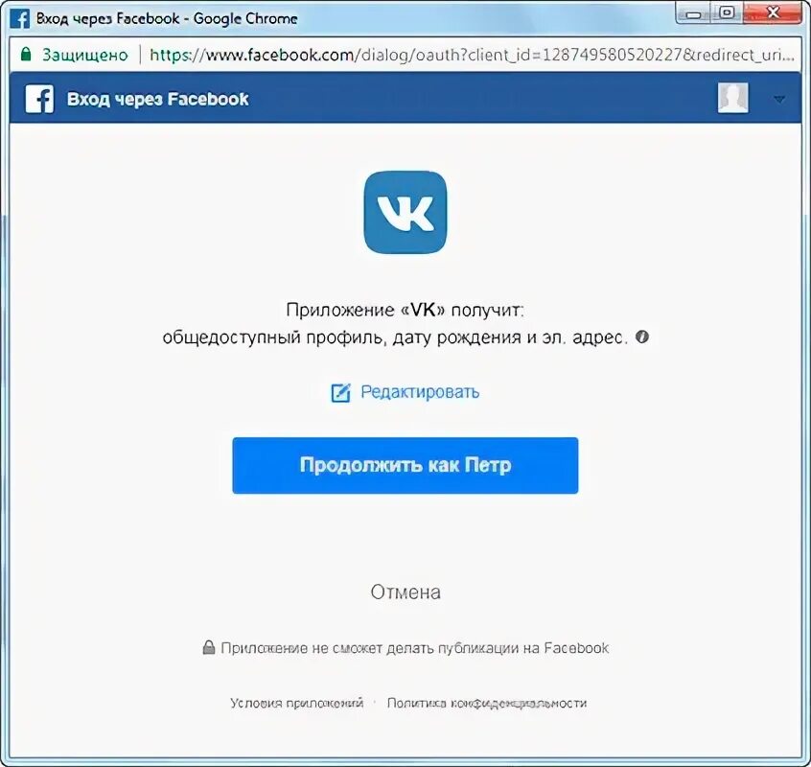Open the Условия приложений link
811x767 pixels.
(296, 703)
